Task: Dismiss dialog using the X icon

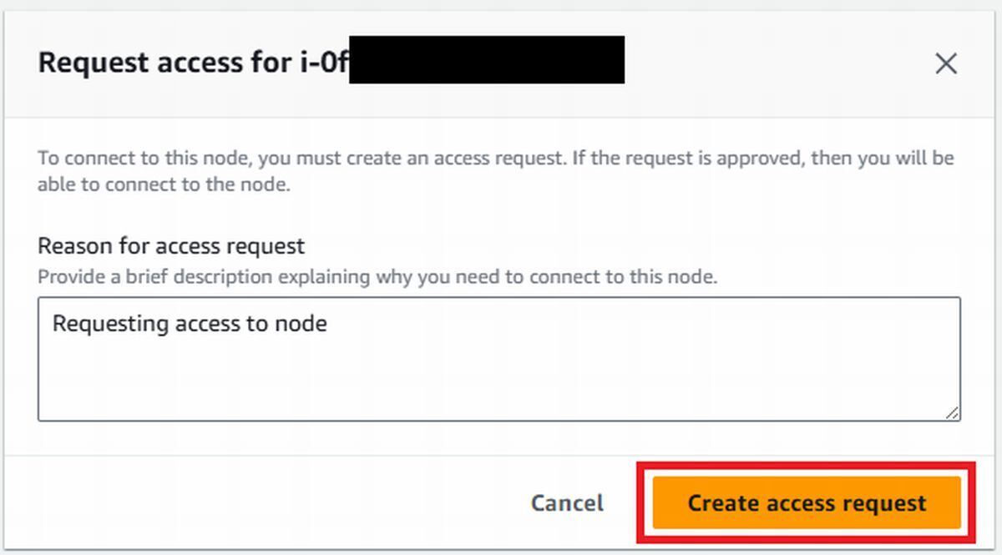Action: pyautogui.click(x=945, y=63)
